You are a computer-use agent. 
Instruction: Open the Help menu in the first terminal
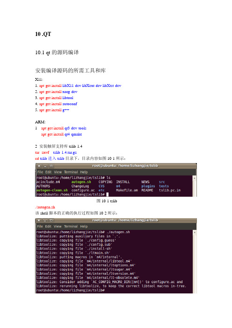(x=84, y=172)
